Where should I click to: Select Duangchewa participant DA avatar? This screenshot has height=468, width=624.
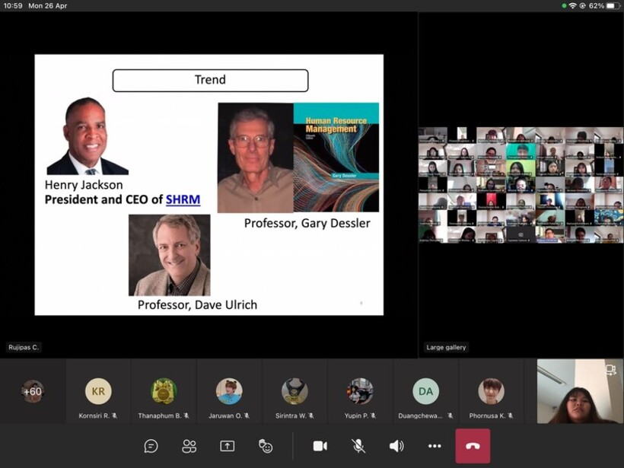(425, 391)
